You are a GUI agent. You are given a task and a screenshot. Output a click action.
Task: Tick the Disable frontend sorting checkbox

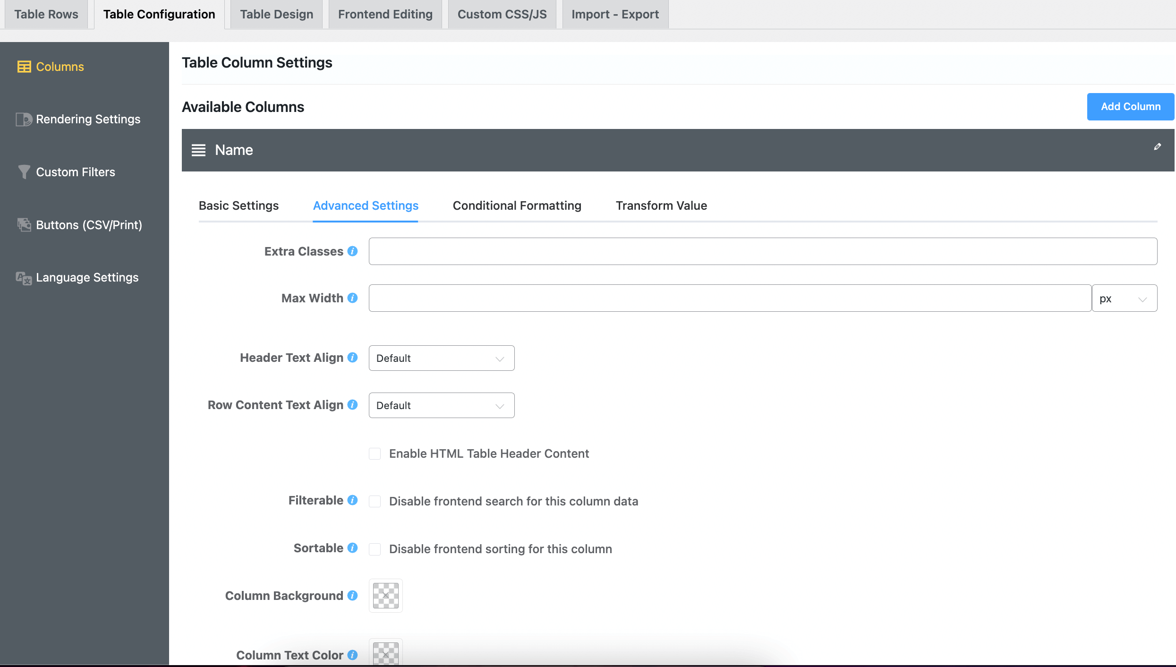click(375, 549)
